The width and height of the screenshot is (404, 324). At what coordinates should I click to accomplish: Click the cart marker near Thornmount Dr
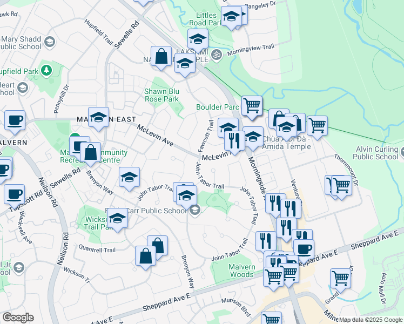(342, 186)
